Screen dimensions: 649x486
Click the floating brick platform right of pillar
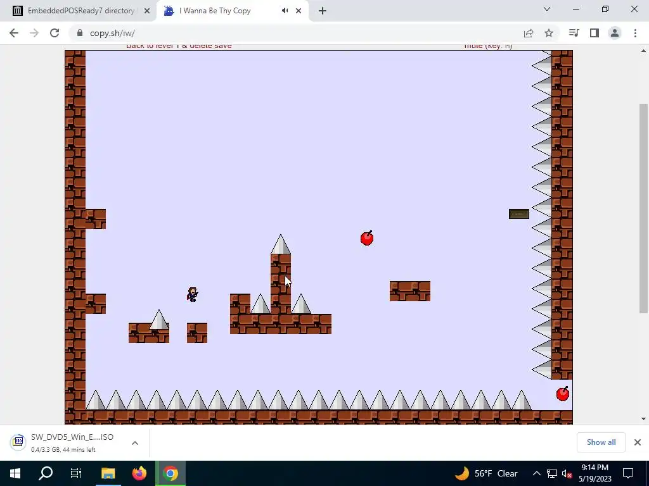[410, 291]
